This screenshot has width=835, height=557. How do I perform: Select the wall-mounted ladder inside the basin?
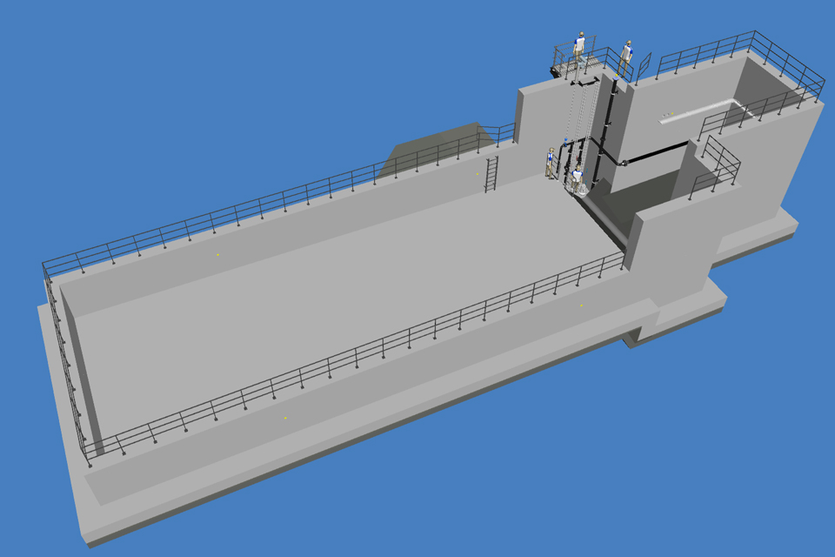pyautogui.click(x=491, y=173)
